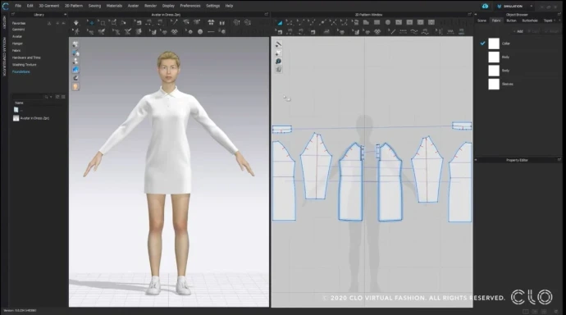Image resolution: width=566 pixels, height=315 pixels.
Task: Toggle the top icon in the 2D window's vertical toolbar
Action: coord(278,44)
